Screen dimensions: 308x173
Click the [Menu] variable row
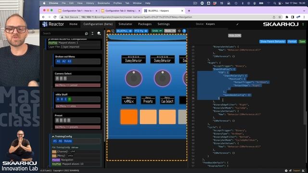76,156
